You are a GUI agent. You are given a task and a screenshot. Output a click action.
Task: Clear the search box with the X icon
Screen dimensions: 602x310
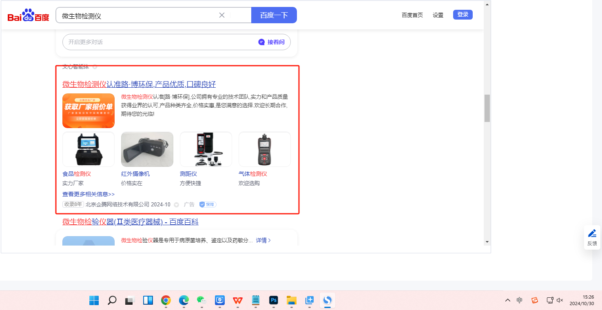222,15
